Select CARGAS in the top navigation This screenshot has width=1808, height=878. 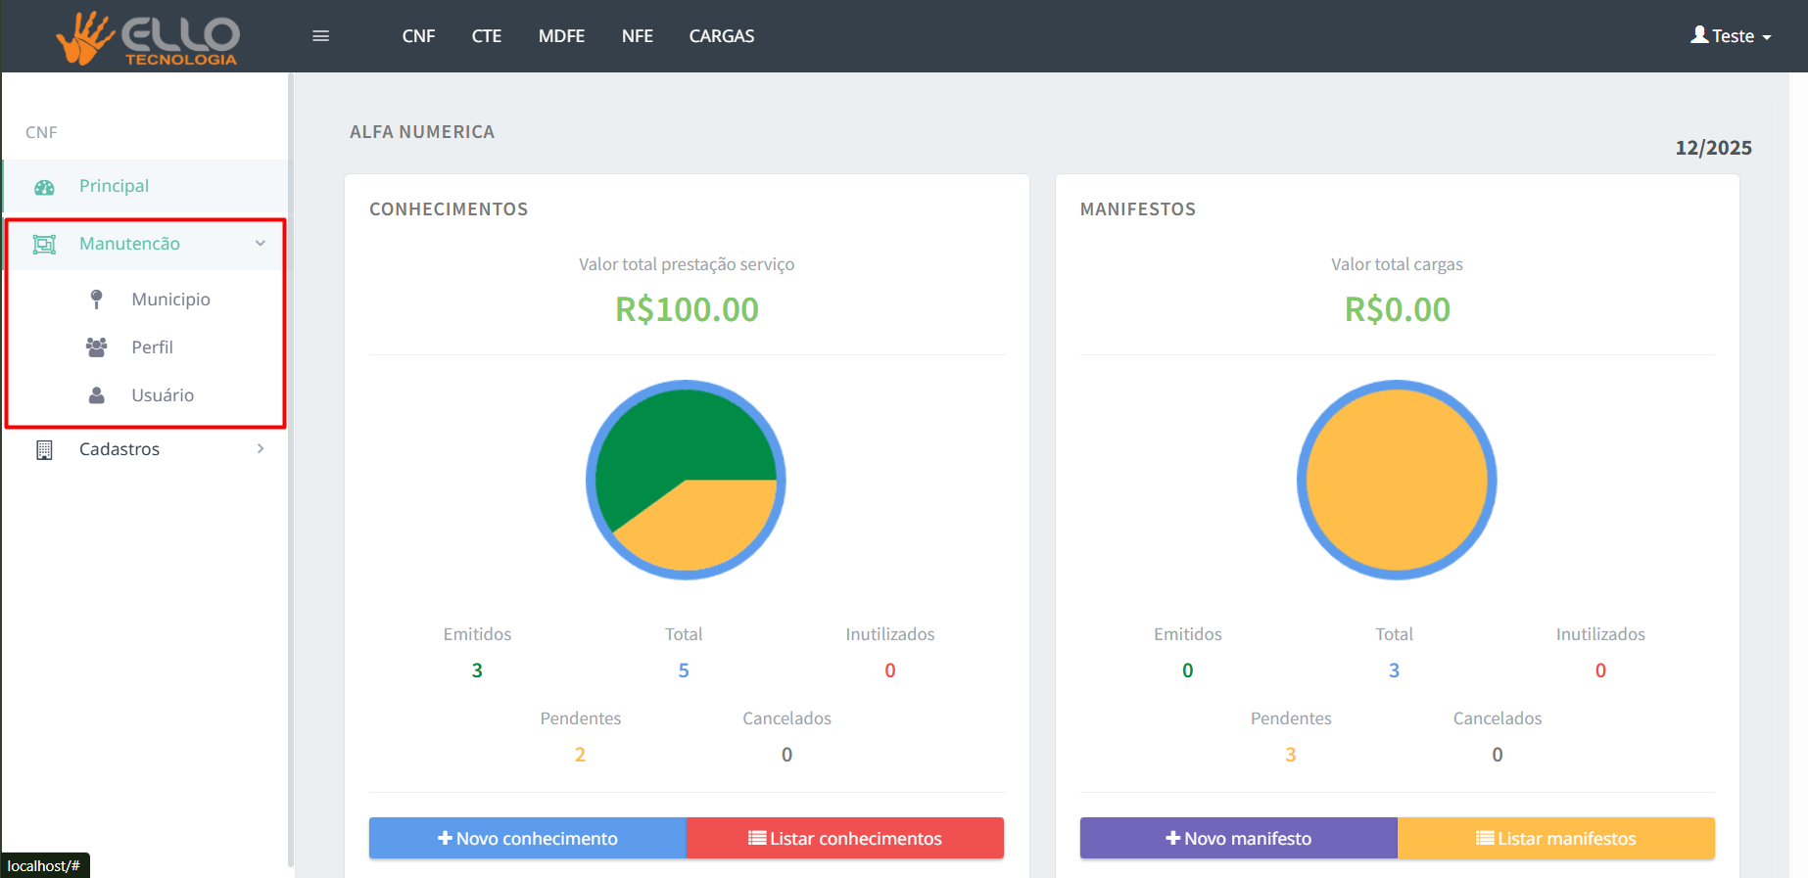721,36
